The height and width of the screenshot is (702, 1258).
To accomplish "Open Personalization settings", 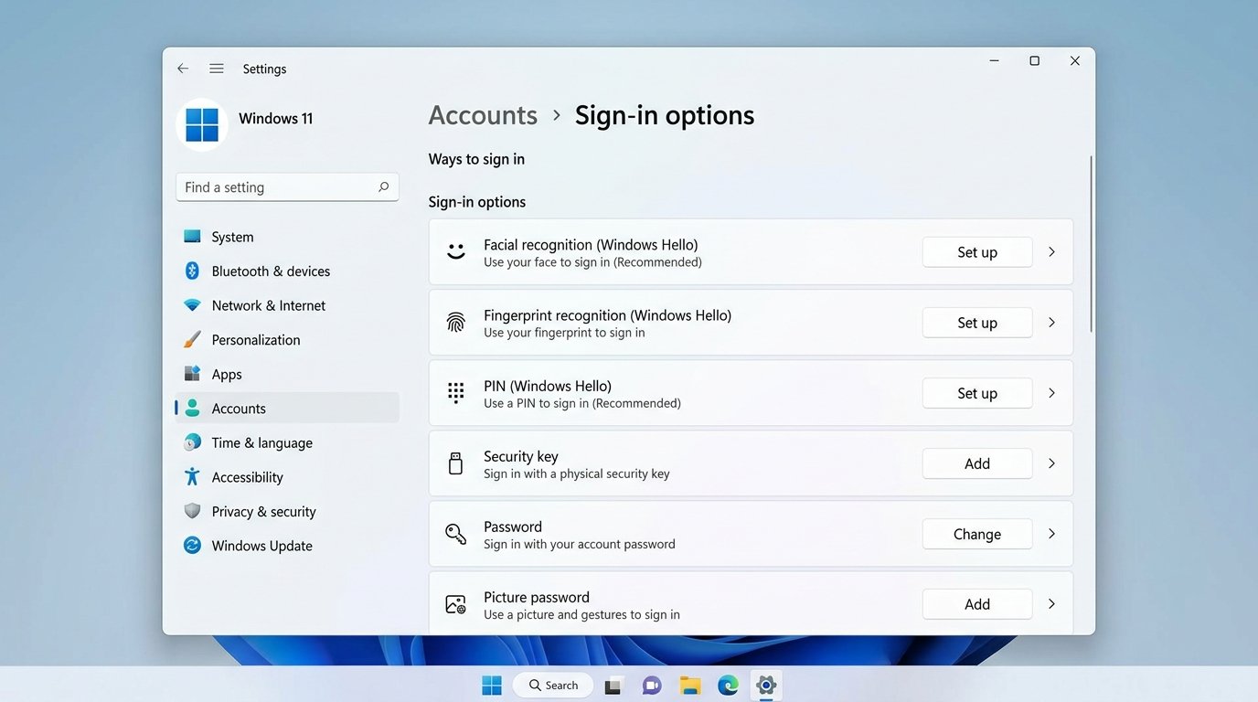I will click(287, 339).
